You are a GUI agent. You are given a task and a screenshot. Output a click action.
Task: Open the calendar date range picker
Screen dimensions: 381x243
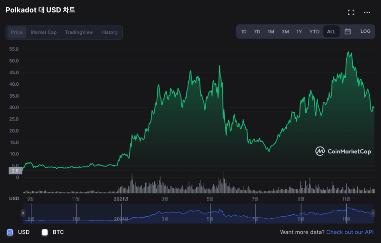pos(348,31)
